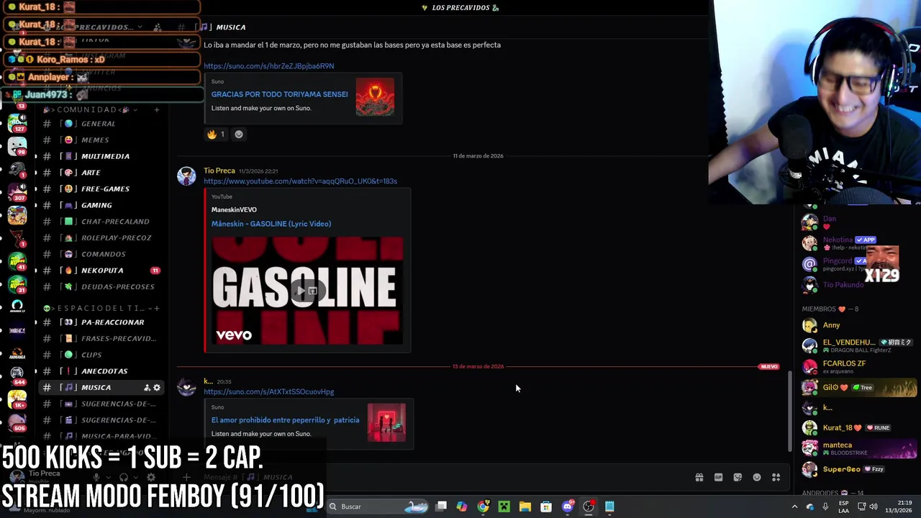
Task: Open the apps launcher icon in message bar
Action: pyautogui.click(x=776, y=478)
